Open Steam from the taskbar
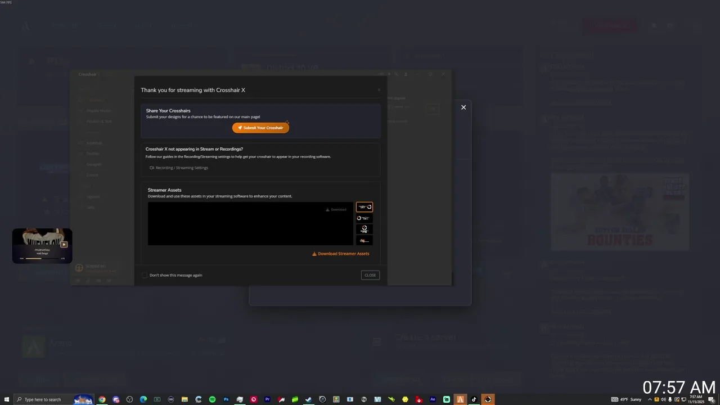This screenshot has height=405, width=720. tap(308, 399)
